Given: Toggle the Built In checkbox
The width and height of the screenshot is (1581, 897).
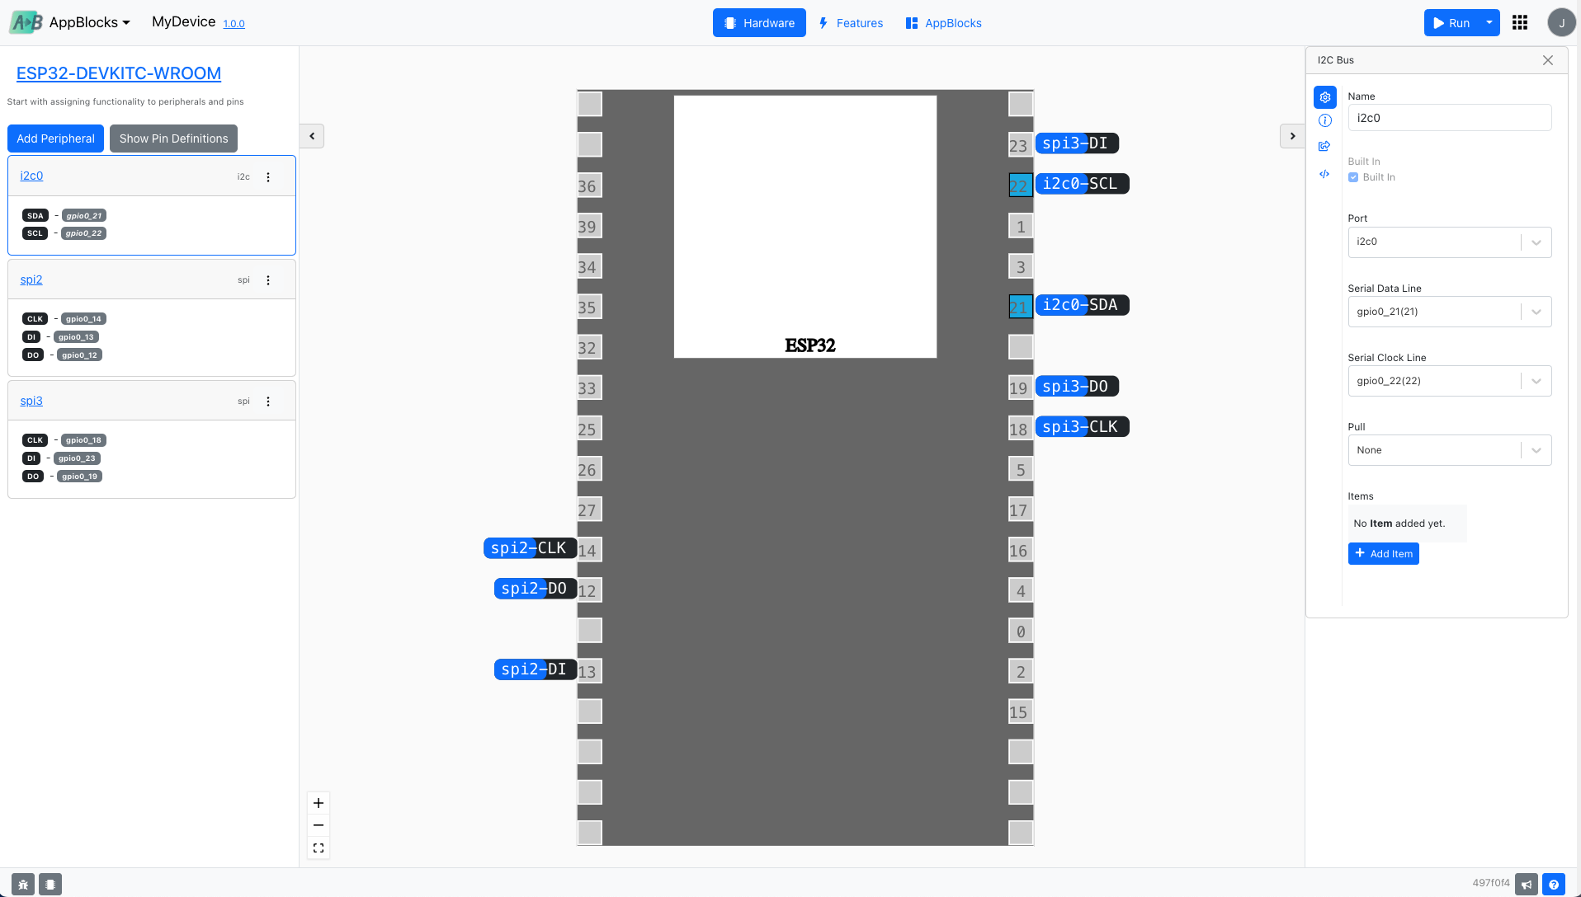Looking at the screenshot, I should (1353, 177).
